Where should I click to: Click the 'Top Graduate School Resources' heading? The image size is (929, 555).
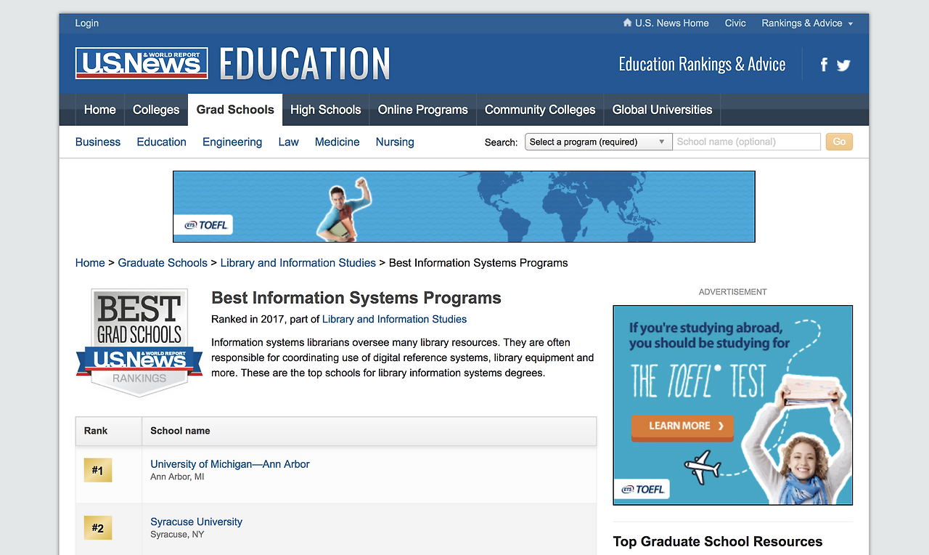[x=718, y=541]
